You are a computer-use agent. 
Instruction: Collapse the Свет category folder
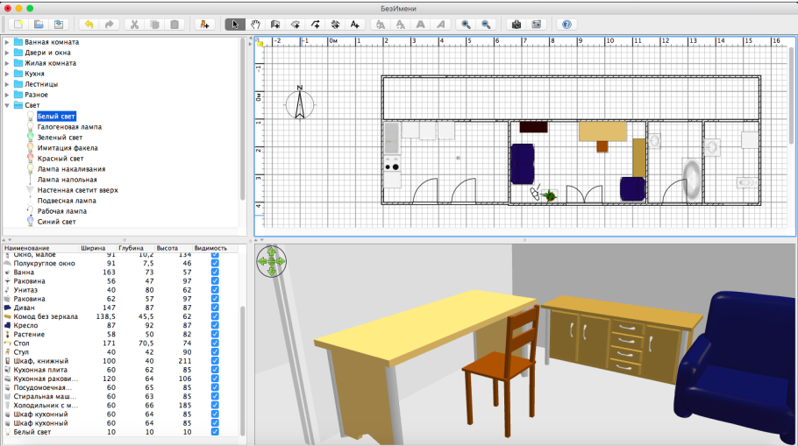[9, 105]
